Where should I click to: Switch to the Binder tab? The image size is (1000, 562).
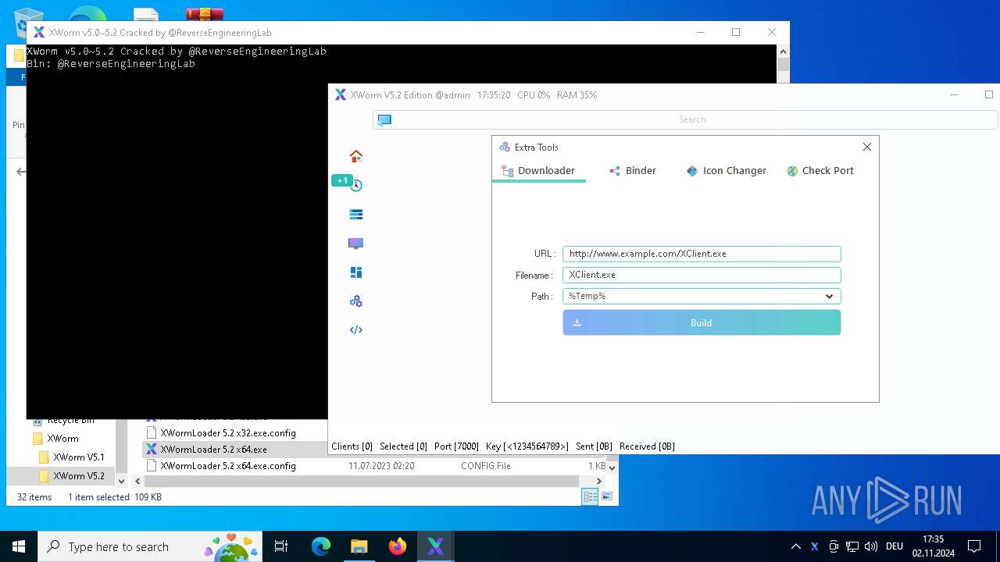pos(633,171)
